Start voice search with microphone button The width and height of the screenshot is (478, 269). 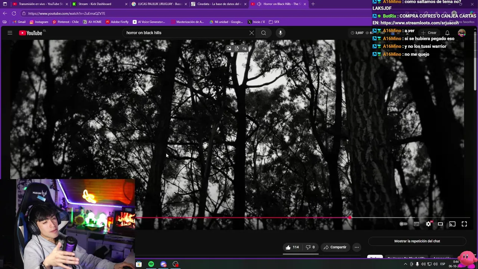tap(280, 33)
